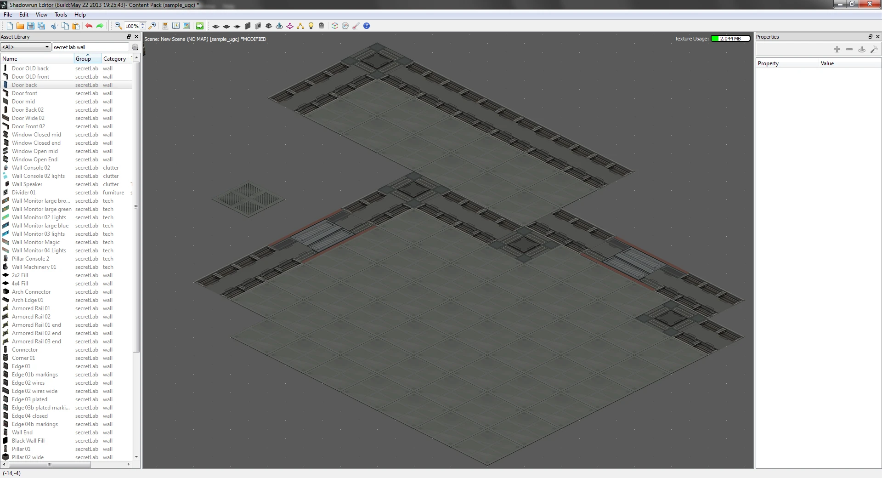This screenshot has height=478, width=882.
Task: Select '4x4 Fill' asset row
Action: pyautogui.click(x=67, y=284)
